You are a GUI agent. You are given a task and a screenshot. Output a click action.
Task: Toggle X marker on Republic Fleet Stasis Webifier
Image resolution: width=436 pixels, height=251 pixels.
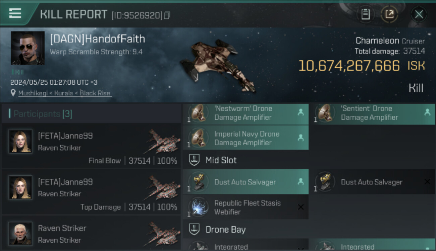pyautogui.click(x=301, y=207)
